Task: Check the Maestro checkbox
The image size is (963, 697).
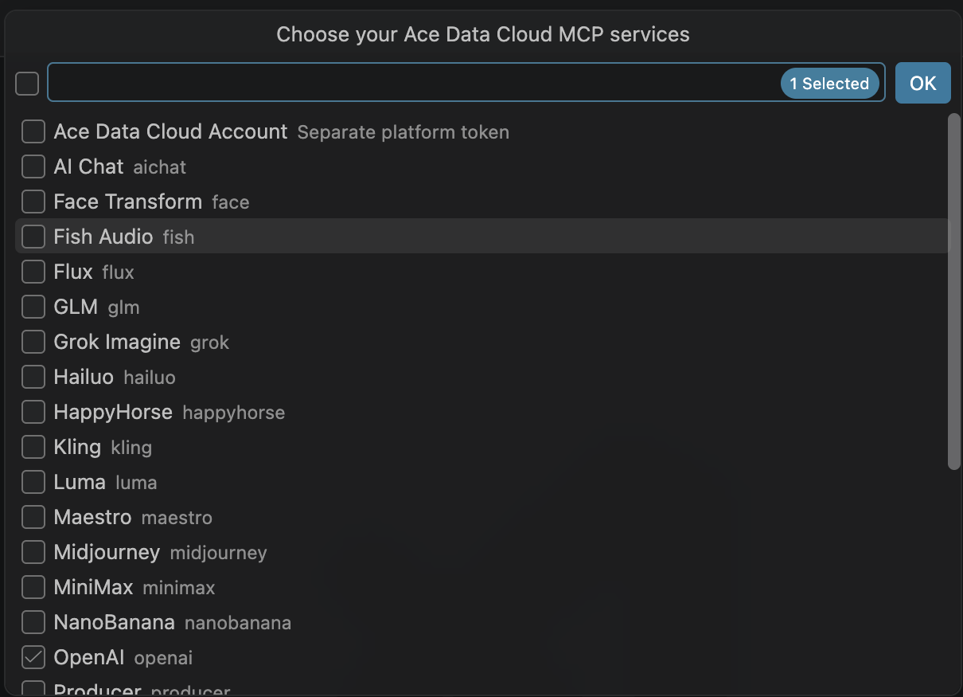Action: 33,517
